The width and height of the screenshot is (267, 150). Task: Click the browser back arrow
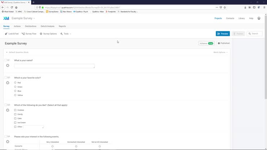click(x=3, y=7)
